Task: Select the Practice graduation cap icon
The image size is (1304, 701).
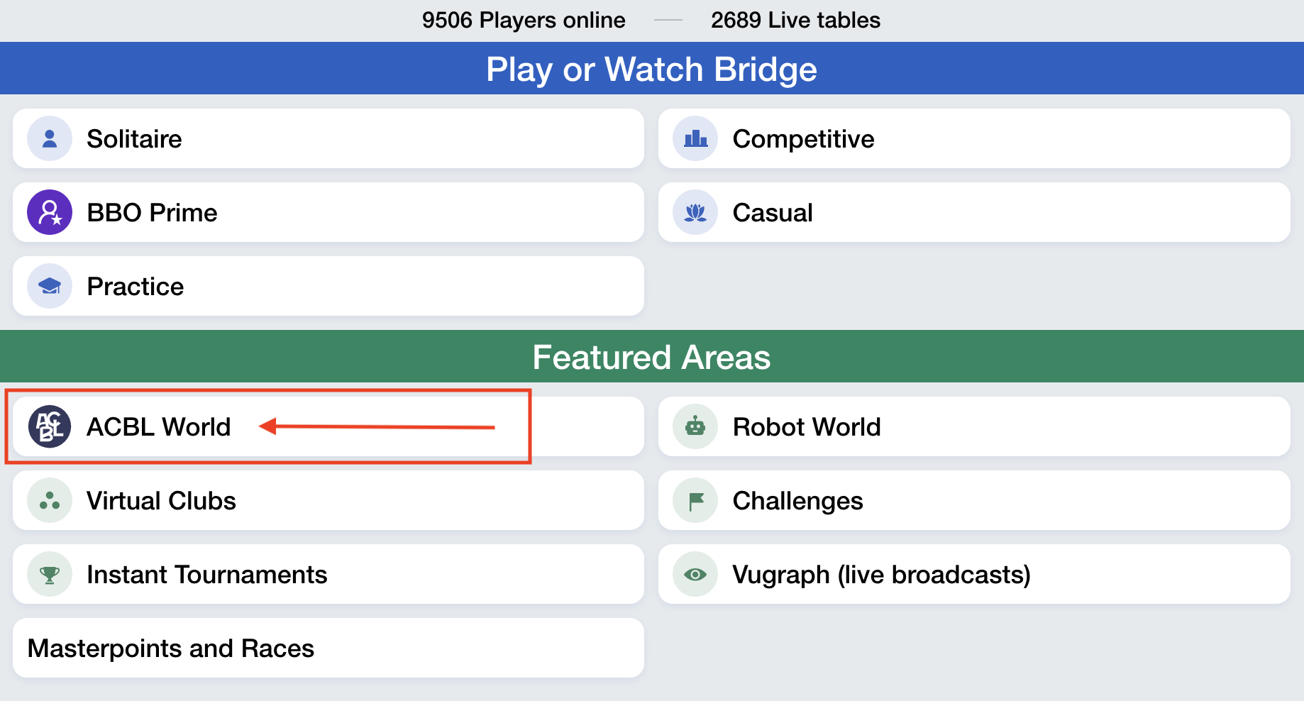Action: [49, 286]
